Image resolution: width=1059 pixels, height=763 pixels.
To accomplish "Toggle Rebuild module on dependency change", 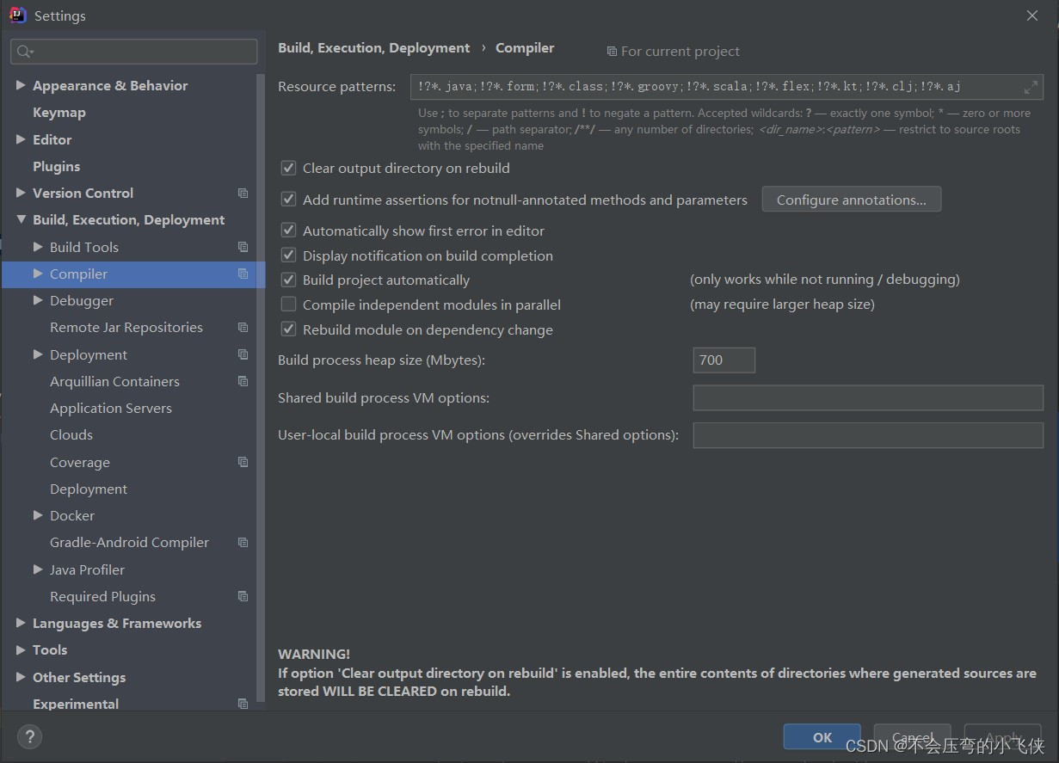I will click(289, 329).
